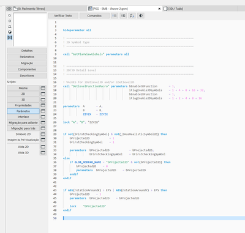The height and width of the screenshot is (233, 245).
Task: Select the highlighted preview picture icon
Action: [10, 37]
